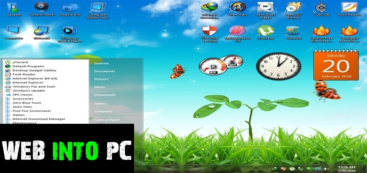367x173 pixels.
Task: Click the µTorrent tray icon
Action: (x=292, y=168)
